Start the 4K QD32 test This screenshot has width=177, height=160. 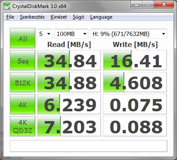tap(23, 126)
